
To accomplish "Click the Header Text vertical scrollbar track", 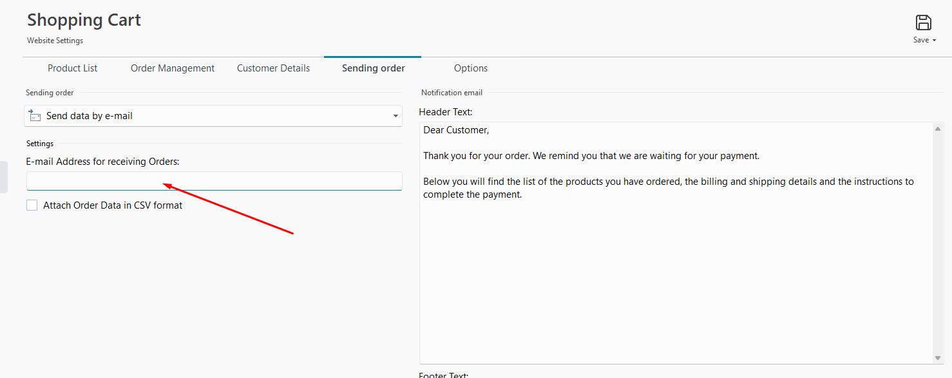I will [938, 243].
